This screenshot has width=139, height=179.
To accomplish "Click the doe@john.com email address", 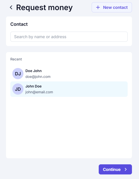I will 38,77.
